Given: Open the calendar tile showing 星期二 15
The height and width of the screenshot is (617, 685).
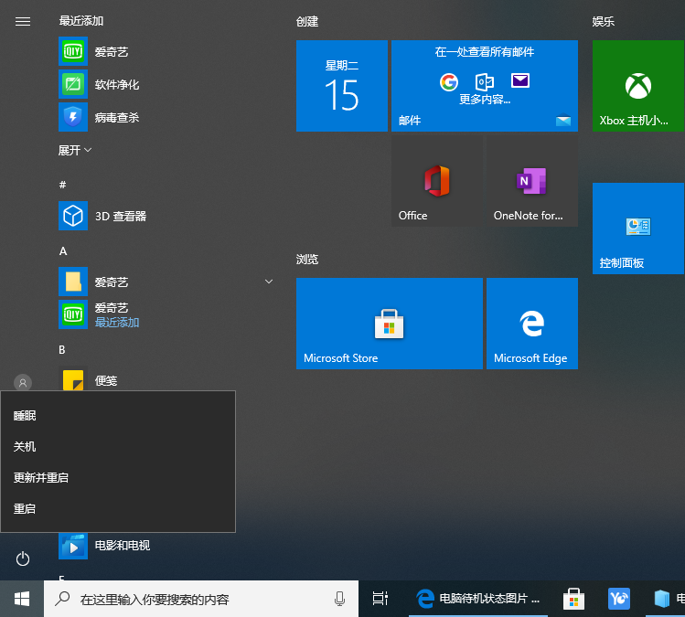Looking at the screenshot, I should click(x=341, y=86).
